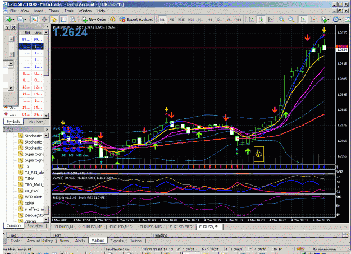Viewport: 351px width, 254px height.
Task: Toggle the M1 timeframe button
Action: click(x=162, y=20)
